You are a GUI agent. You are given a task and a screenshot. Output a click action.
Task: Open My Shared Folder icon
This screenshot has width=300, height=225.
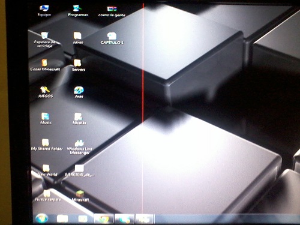47,145
